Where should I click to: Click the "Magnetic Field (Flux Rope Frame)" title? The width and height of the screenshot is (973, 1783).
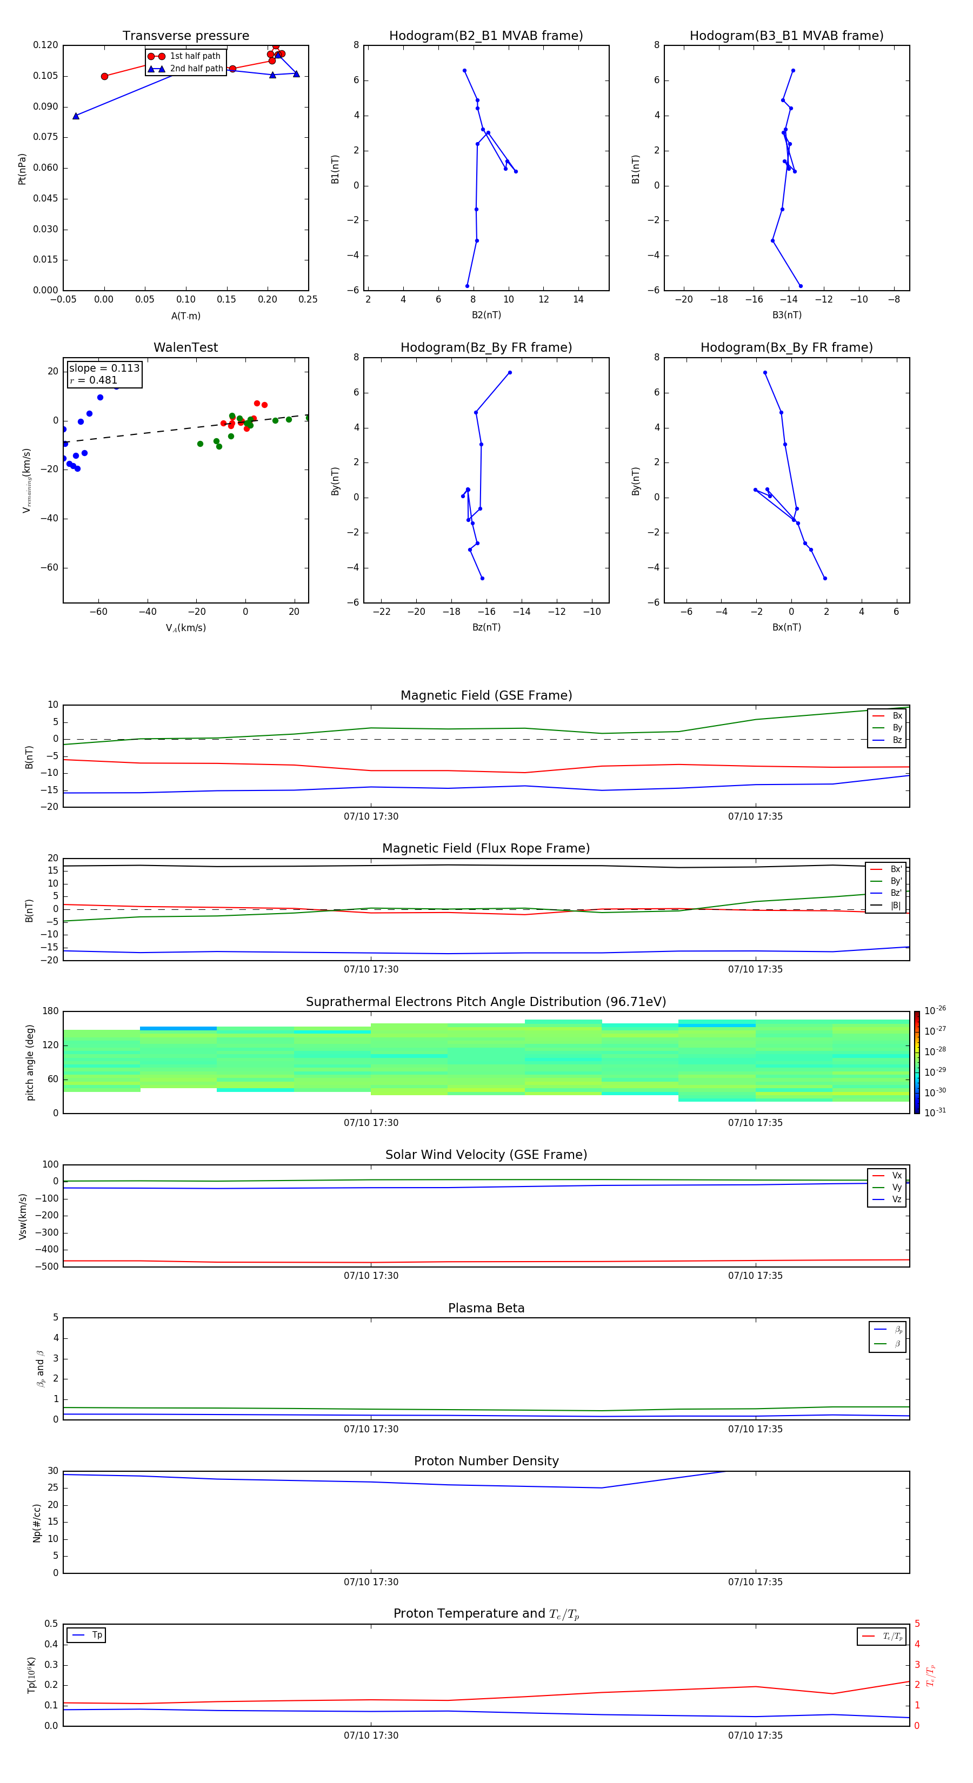[x=486, y=849]
